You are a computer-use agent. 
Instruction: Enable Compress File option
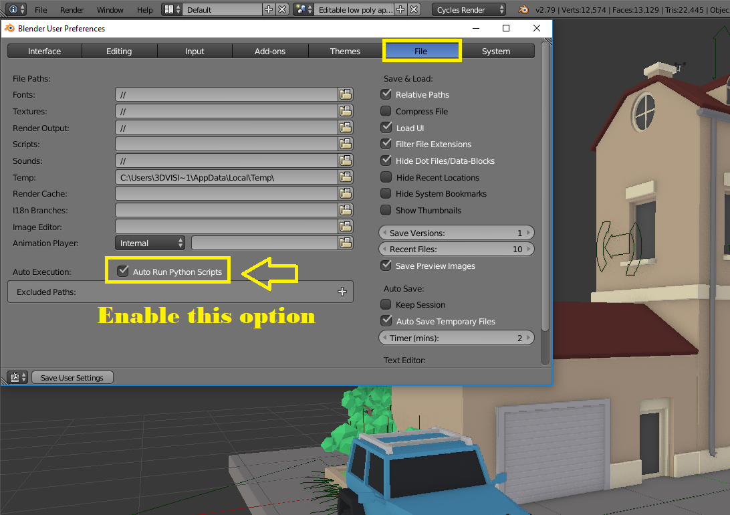386,111
